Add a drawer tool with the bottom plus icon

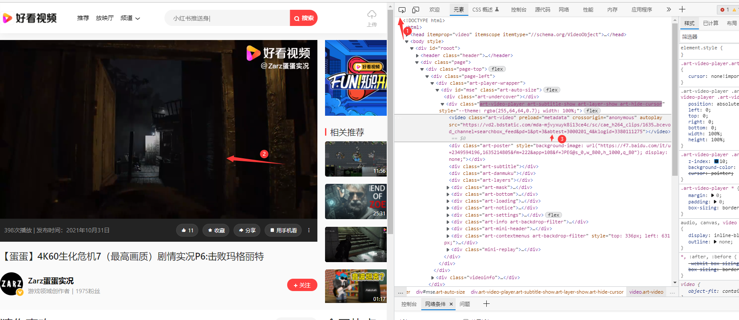(486, 303)
